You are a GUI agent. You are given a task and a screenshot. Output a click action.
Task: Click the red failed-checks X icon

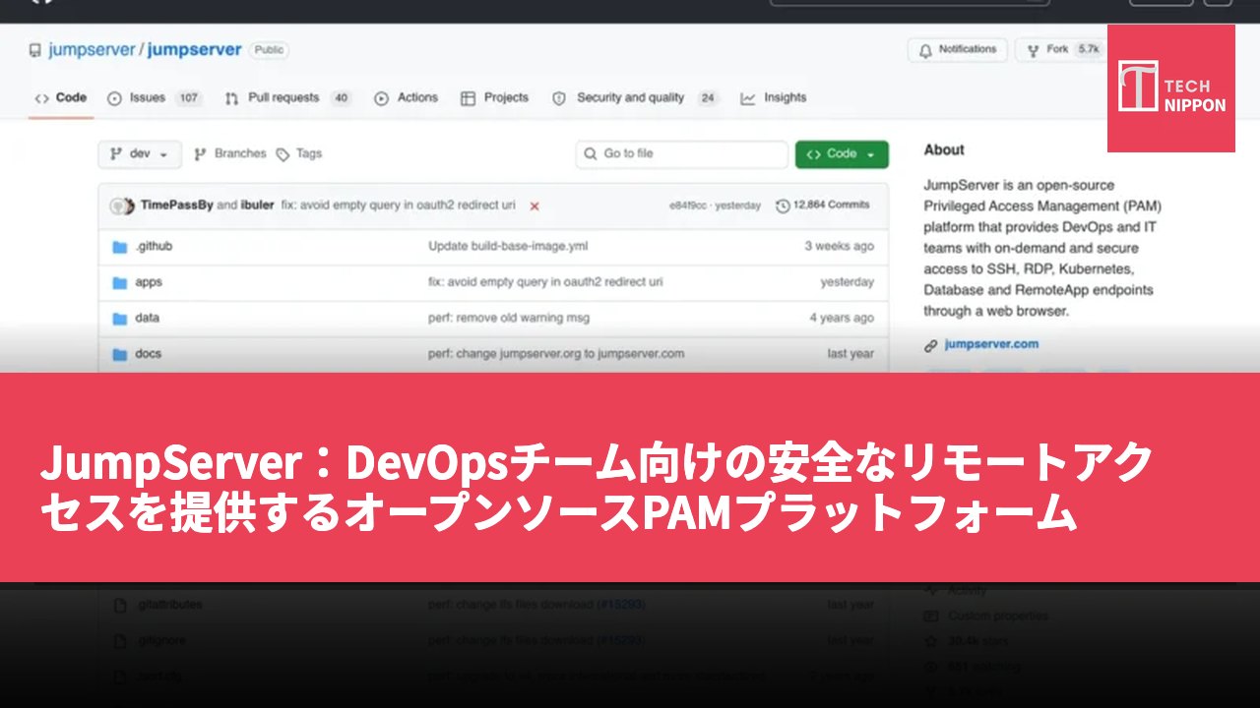coord(535,206)
